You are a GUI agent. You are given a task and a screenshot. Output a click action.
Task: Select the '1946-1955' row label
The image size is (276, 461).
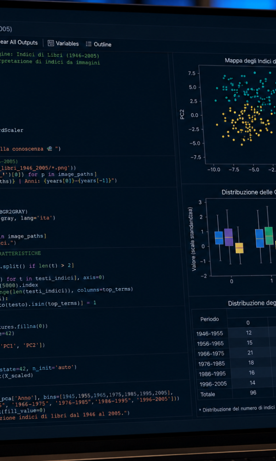pos(210,333)
